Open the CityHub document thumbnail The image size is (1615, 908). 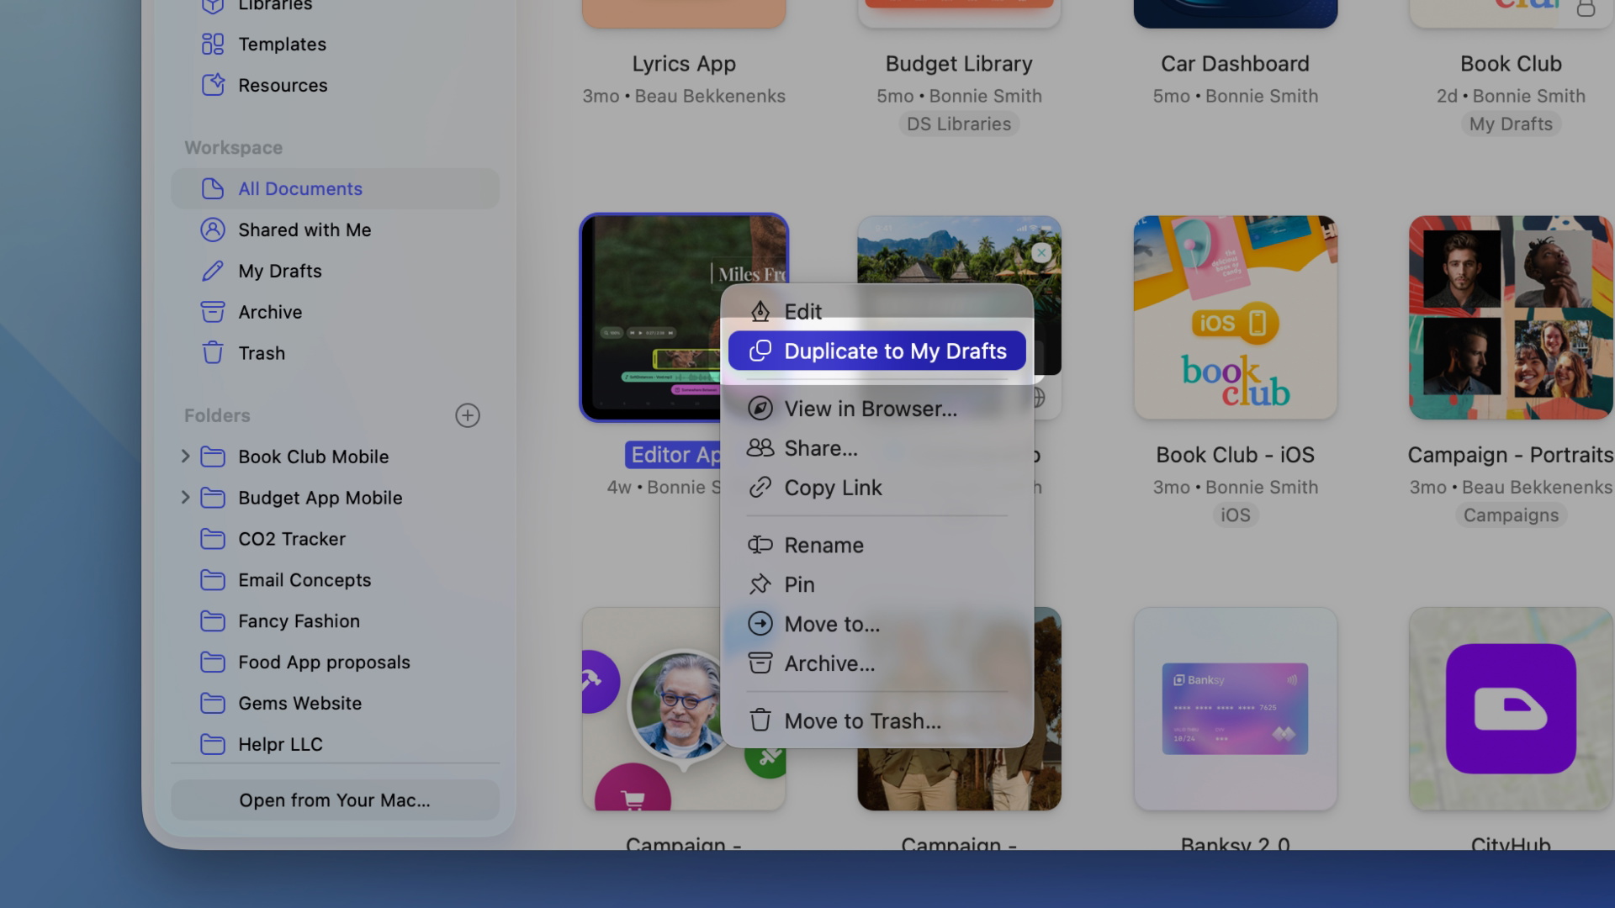(1511, 709)
